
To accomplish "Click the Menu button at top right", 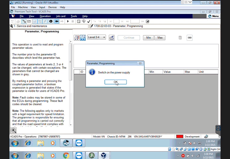I will (x=213, y=16).
